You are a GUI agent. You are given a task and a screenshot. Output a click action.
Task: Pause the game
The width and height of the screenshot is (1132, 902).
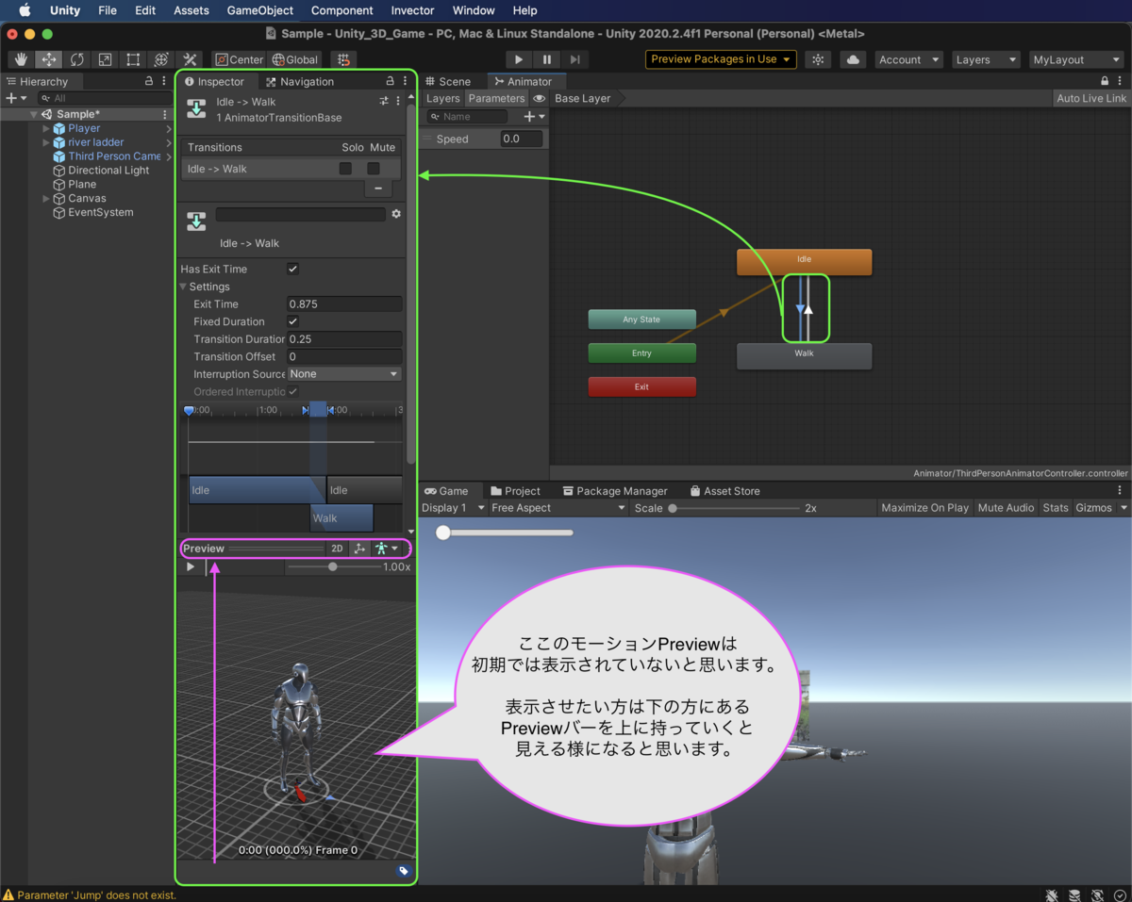547,59
